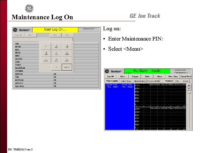Click the down arrow beside the plasmagram graph
This screenshot has width=204, height=153.
(x=189, y=89)
